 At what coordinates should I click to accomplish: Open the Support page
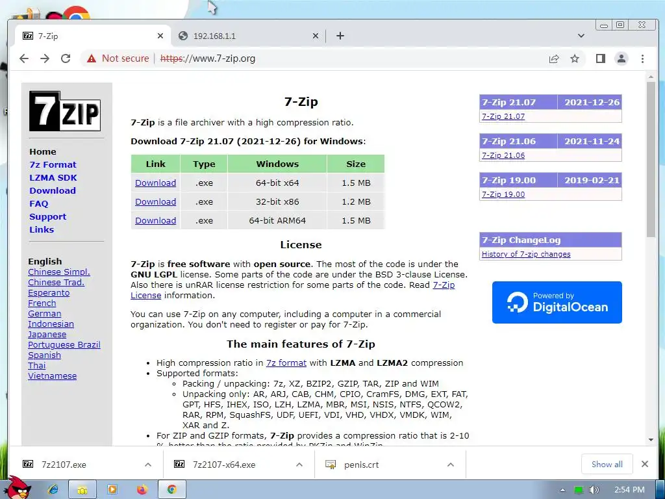[x=47, y=216]
